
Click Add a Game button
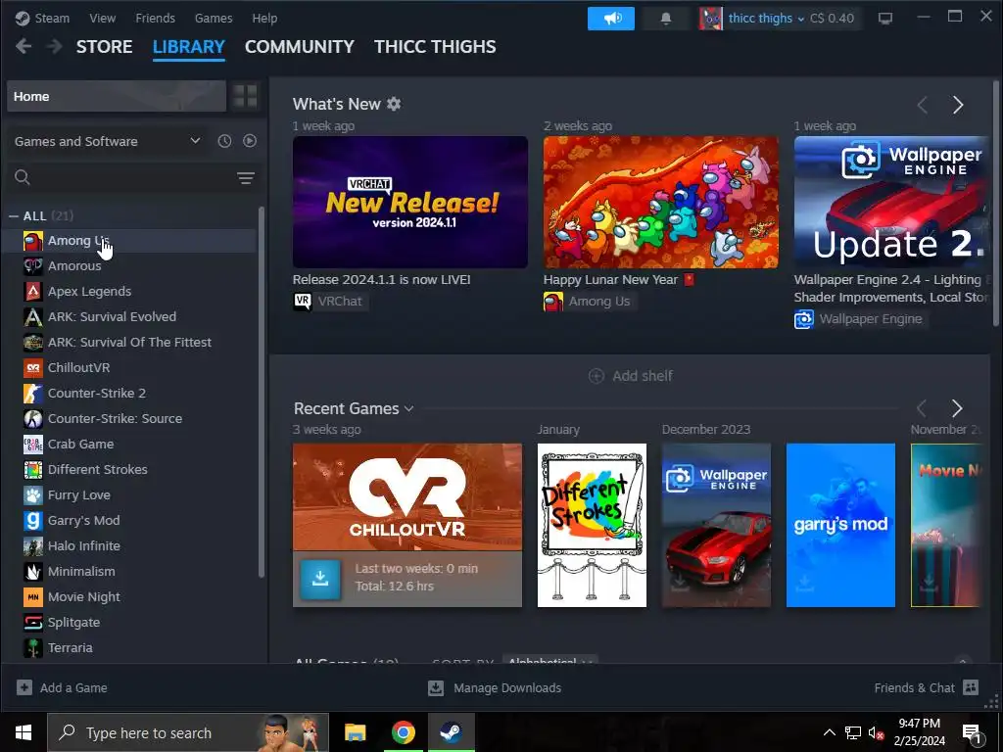point(62,688)
